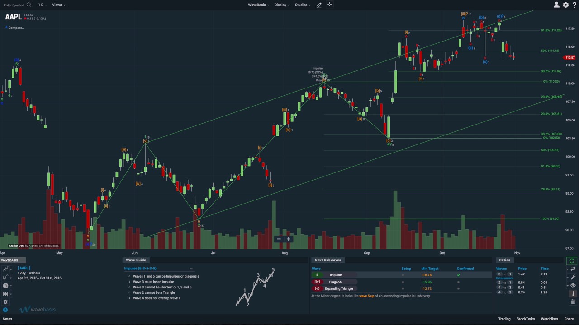Open blue help icon in WaveBasis panel
The height and width of the screenshot is (325, 579).
(5, 310)
